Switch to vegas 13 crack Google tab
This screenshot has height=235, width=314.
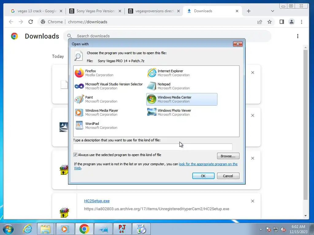37,11
